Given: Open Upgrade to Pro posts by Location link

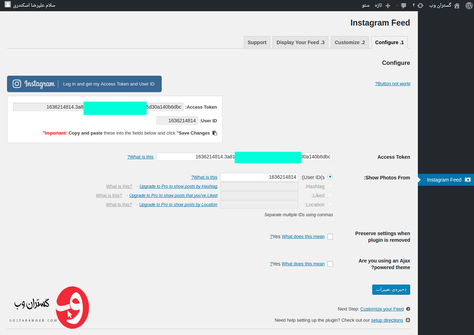Looking at the screenshot, I should point(178,205).
